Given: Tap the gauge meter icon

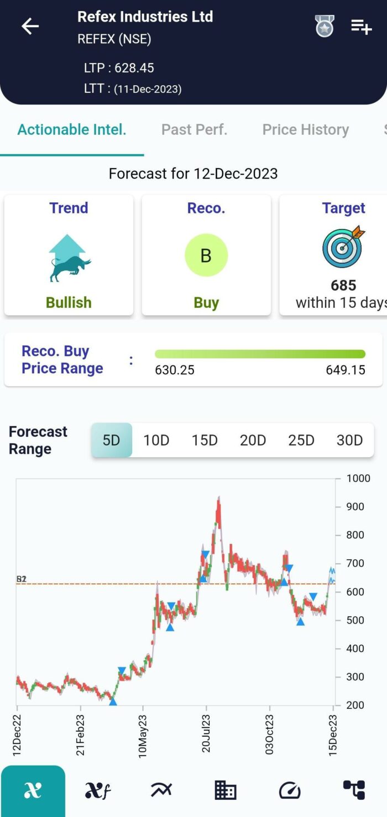Looking at the screenshot, I should 290,790.
